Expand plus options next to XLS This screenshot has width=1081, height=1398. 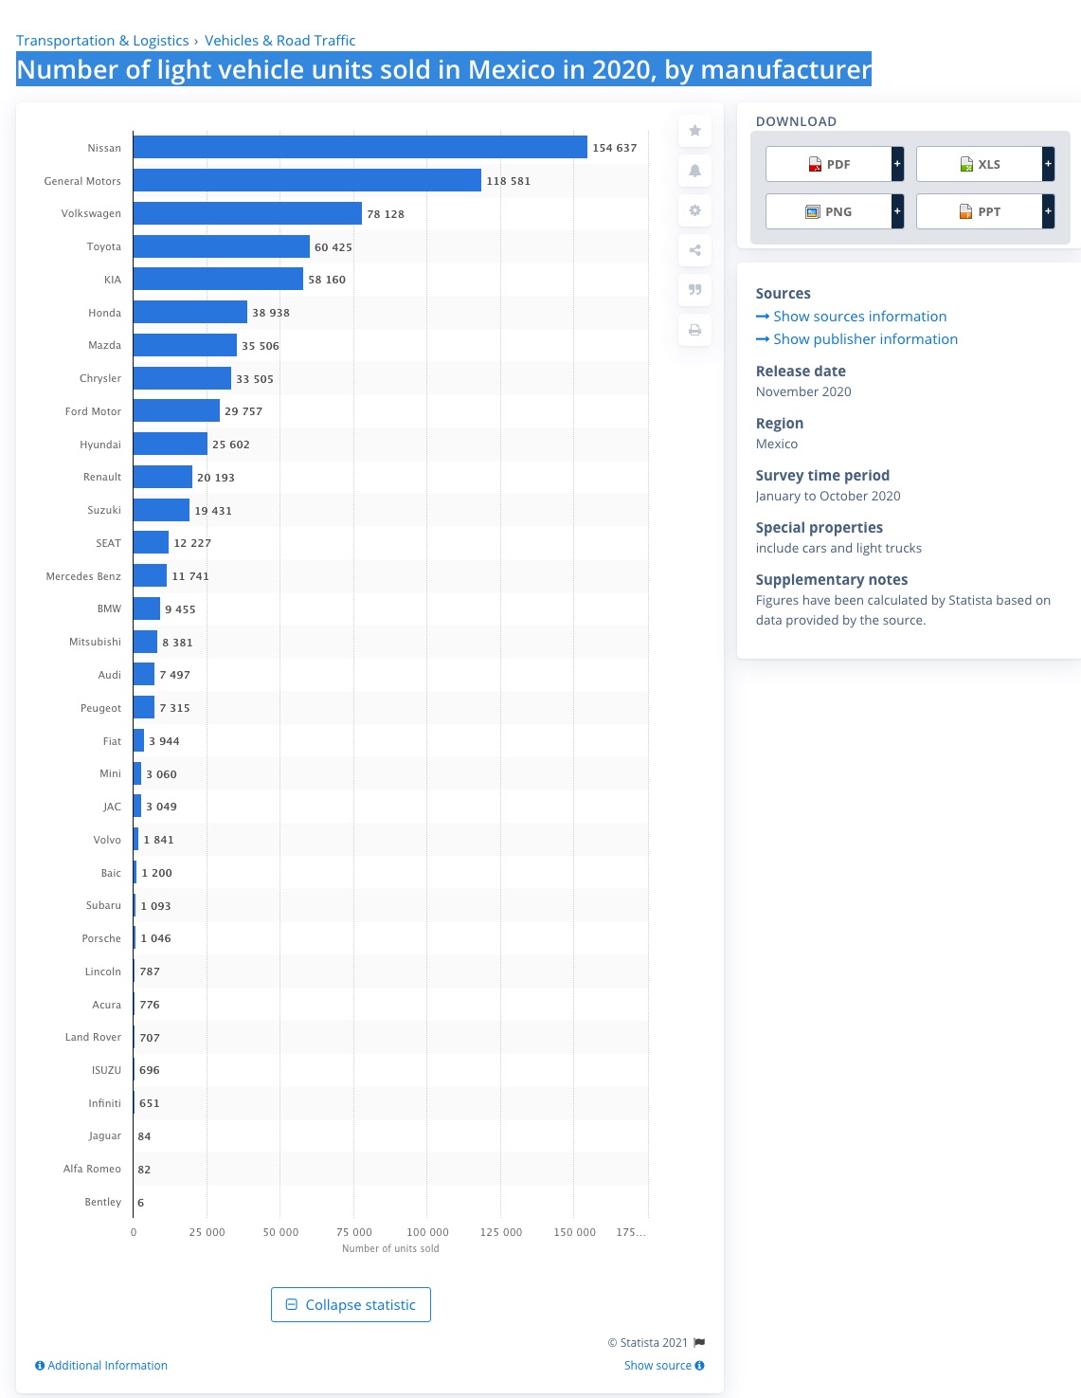[x=1048, y=164]
